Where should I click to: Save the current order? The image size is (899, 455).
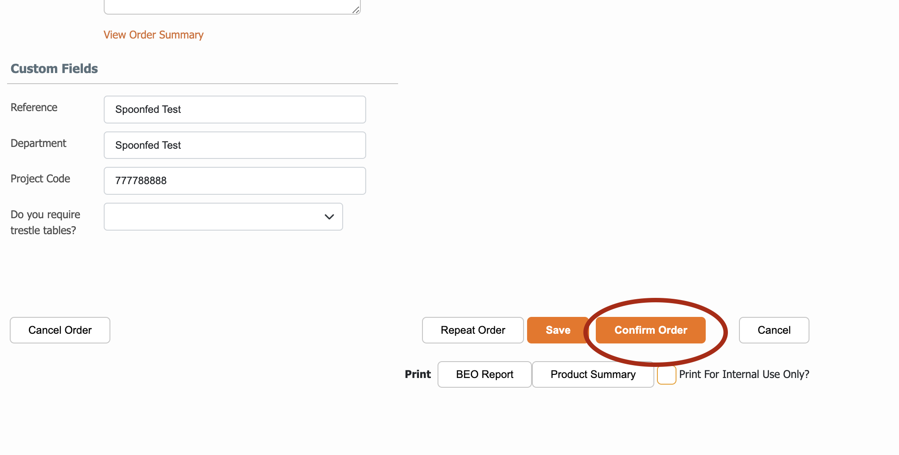point(558,330)
